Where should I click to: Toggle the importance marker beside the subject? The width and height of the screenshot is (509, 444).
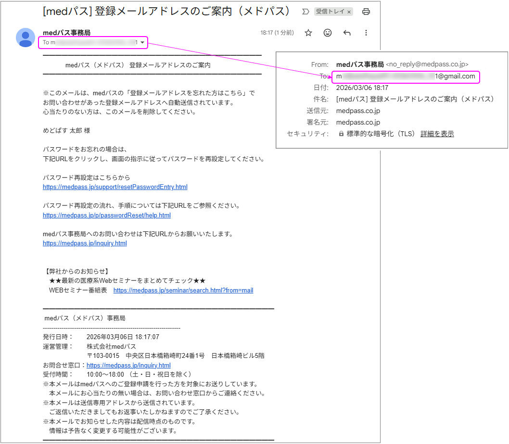[305, 12]
